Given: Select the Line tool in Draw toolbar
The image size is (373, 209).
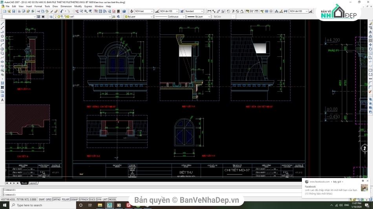Looking at the screenshot, I should 2,23.
